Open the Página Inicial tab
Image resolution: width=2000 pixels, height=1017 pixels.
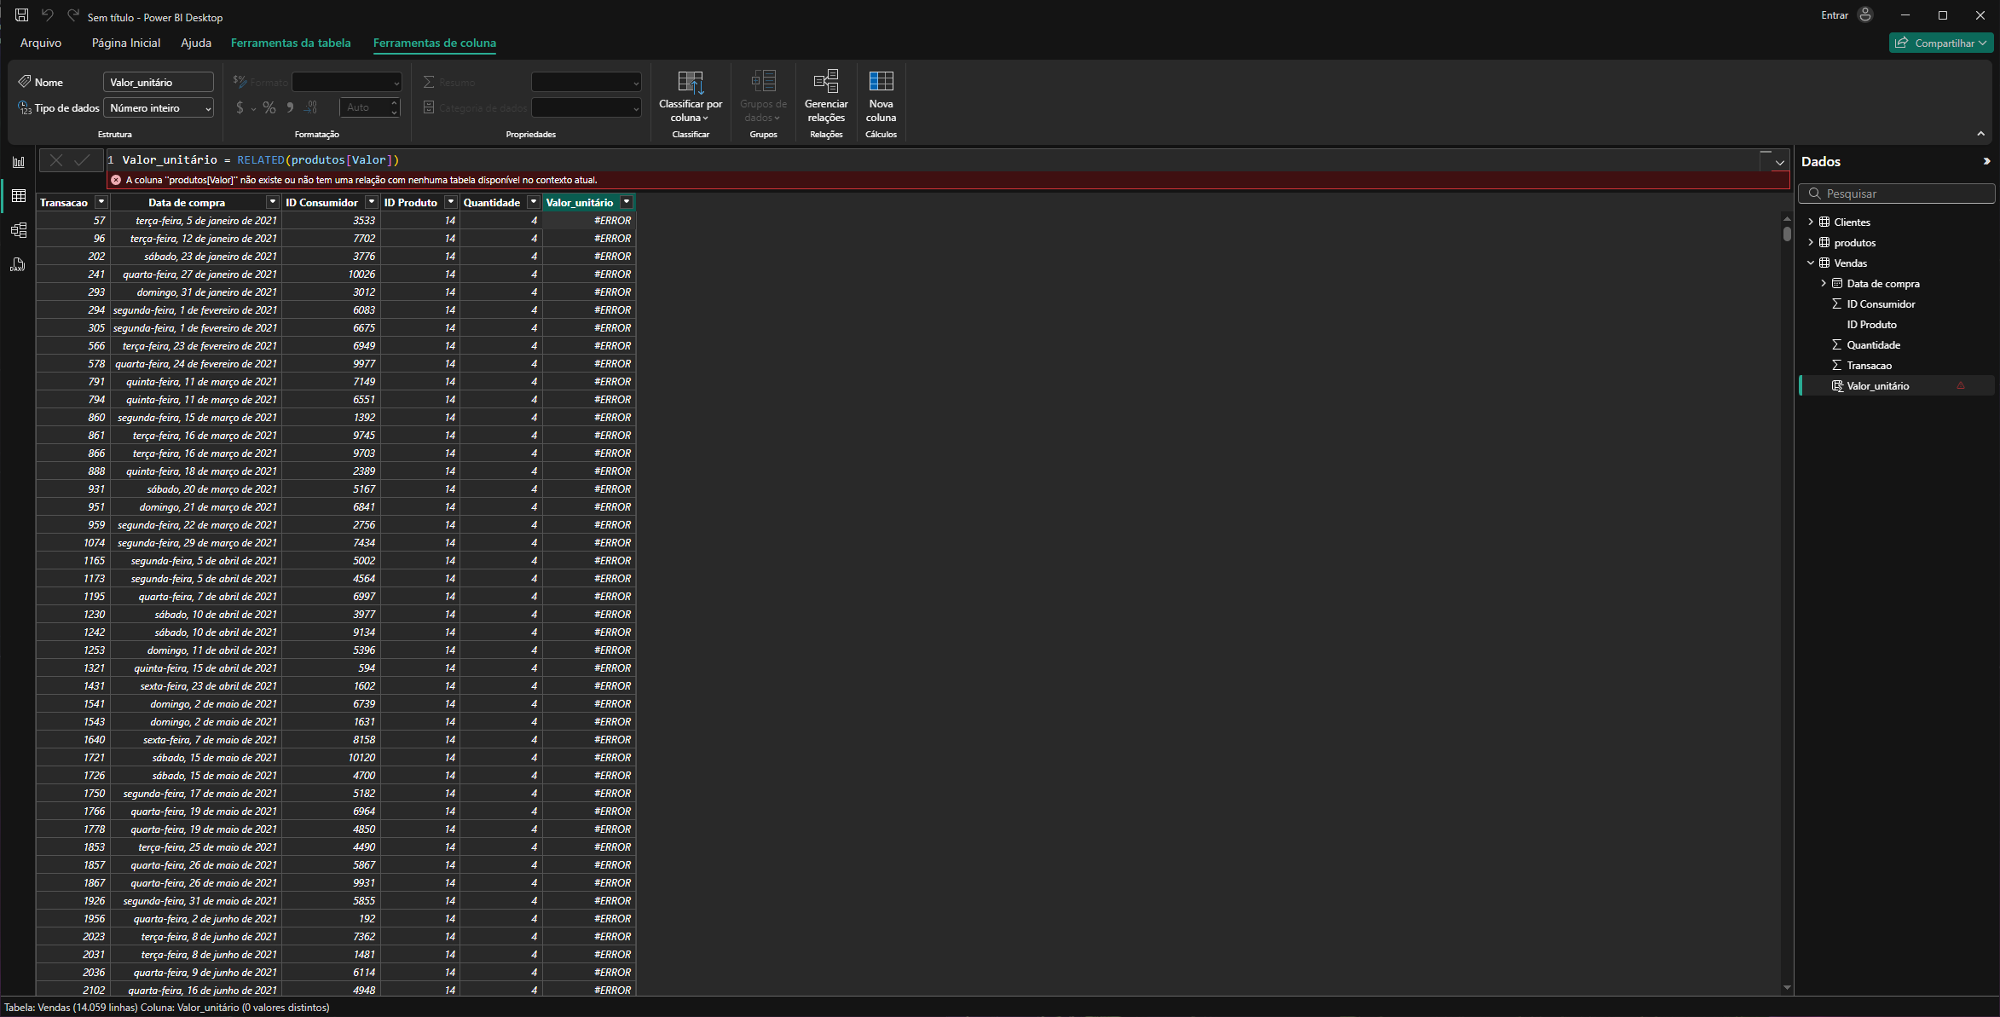(x=126, y=43)
